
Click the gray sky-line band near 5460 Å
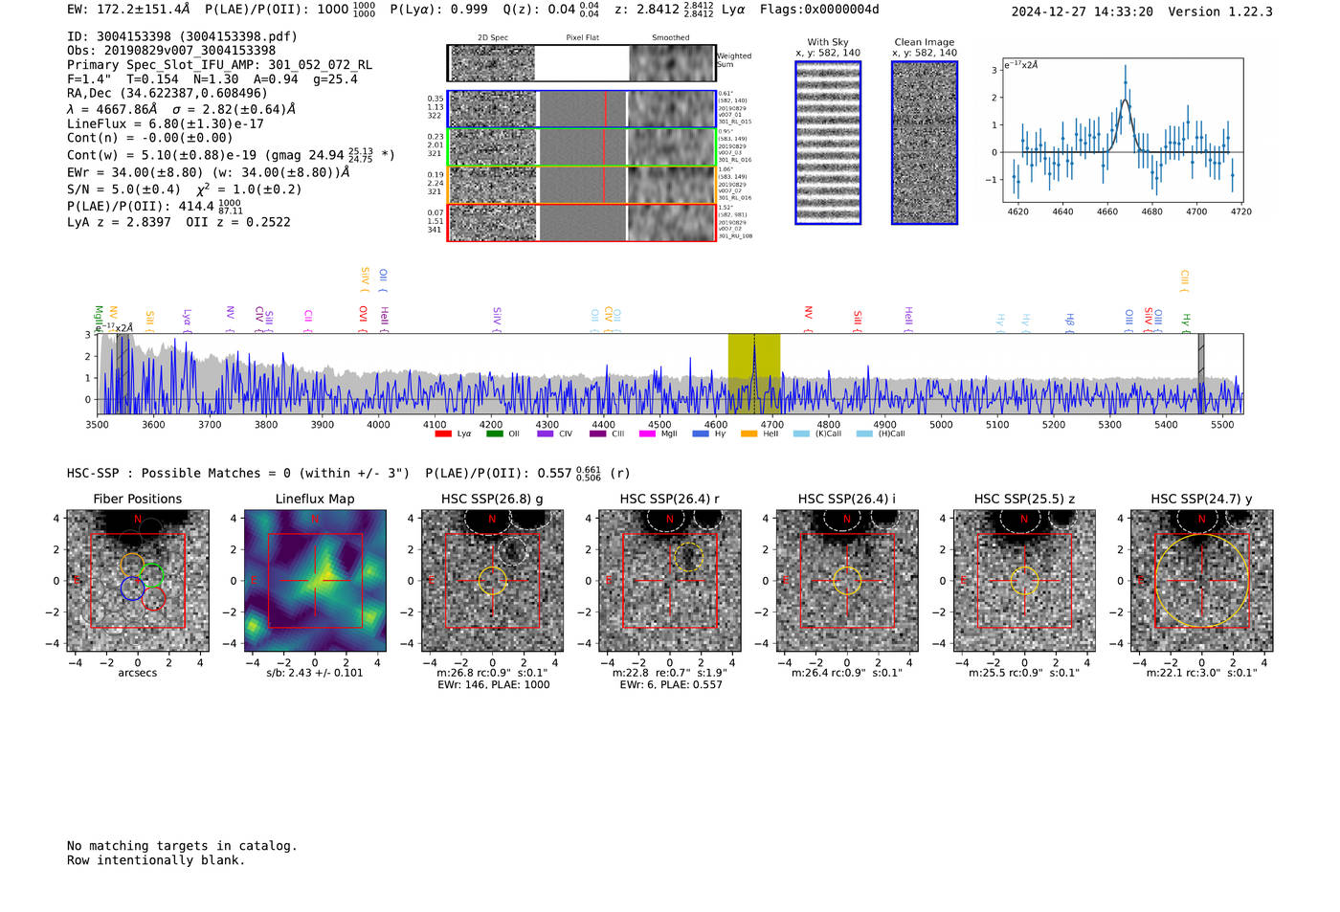1201,373
